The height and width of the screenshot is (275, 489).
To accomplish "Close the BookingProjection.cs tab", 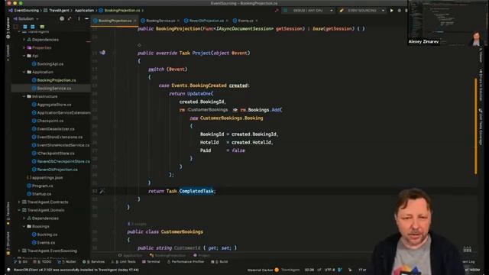I will point(135,21).
